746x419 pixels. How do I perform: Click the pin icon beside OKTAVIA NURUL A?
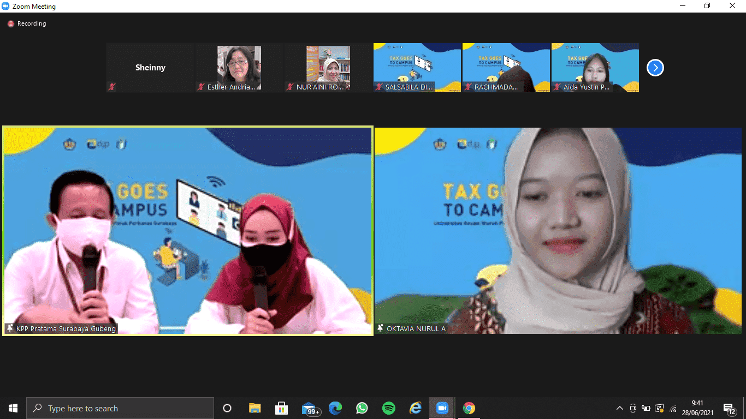[380, 328]
